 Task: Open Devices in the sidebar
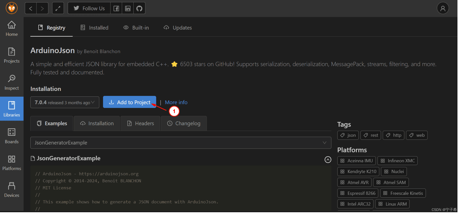click(12, 190)
